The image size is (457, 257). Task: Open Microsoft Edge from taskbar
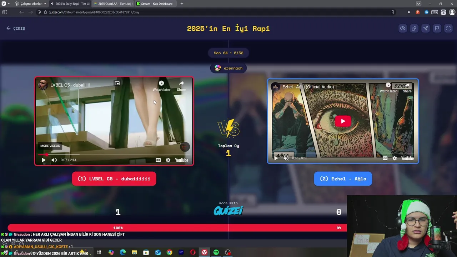tap(123, 252)
